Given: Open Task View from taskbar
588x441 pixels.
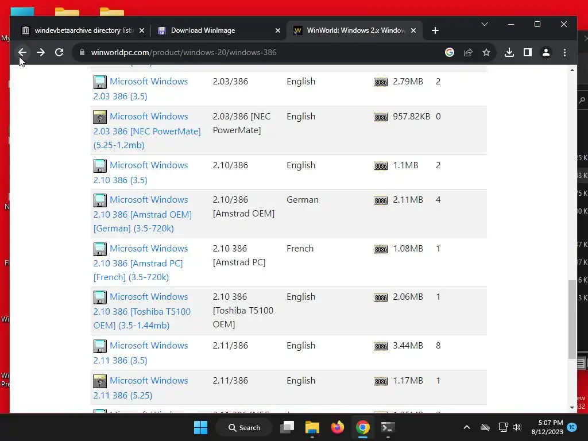Looking at the screenshot, I should tap(287, 427).
